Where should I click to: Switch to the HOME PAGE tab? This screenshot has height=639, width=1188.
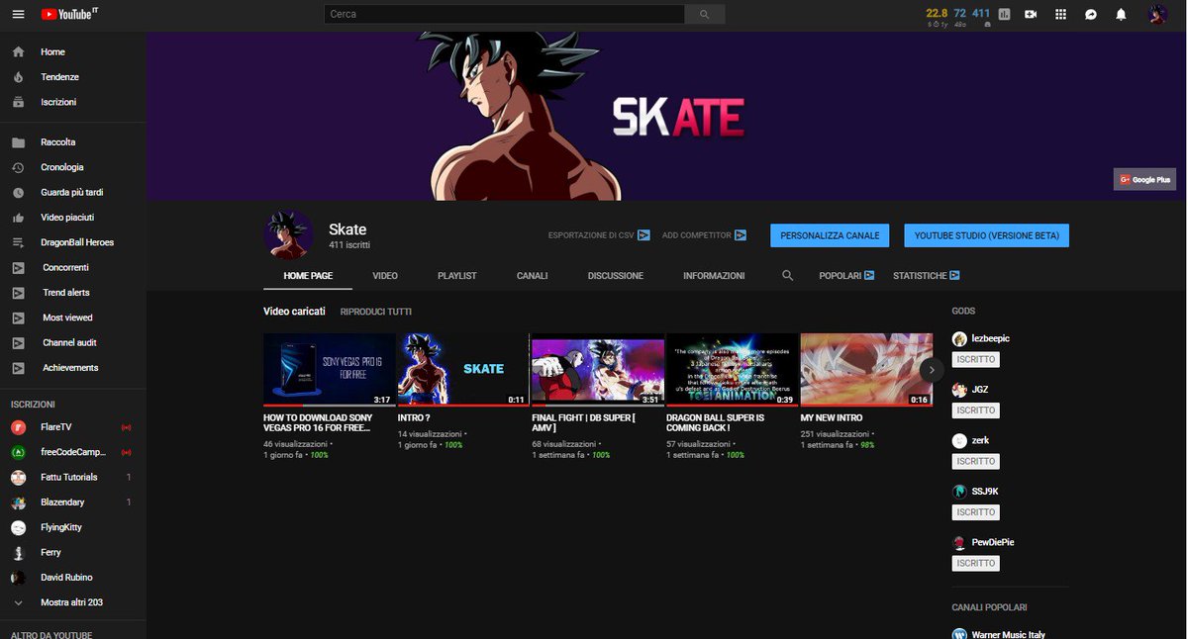click(308, 276)
